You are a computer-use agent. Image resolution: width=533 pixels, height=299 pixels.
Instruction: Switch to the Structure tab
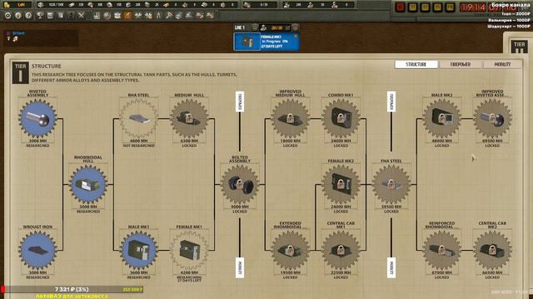click(x=416, y=65)
